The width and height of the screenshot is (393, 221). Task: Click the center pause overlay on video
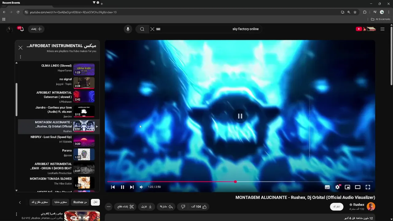[x=240, y=116]
